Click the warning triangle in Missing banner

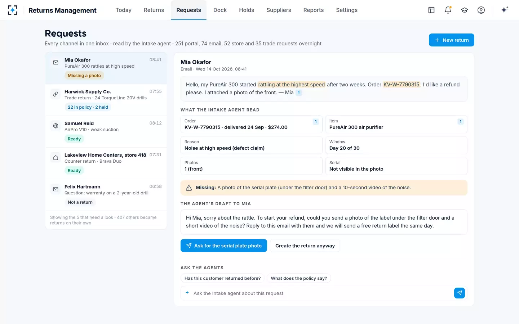[188, 188]
